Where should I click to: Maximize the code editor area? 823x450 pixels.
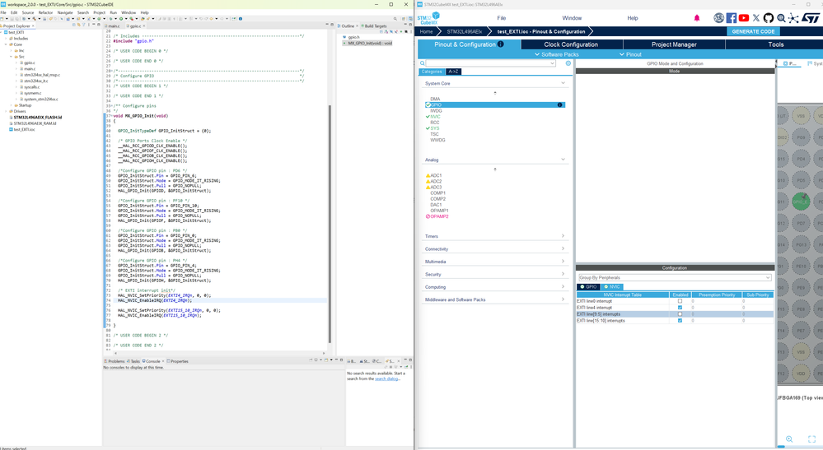coord(332,25)
